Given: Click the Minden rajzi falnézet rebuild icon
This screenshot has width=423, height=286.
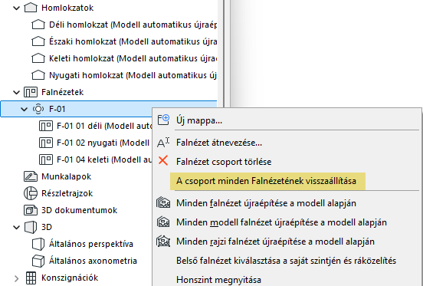Looking at the screenshot, I should [x=163, y=241].
